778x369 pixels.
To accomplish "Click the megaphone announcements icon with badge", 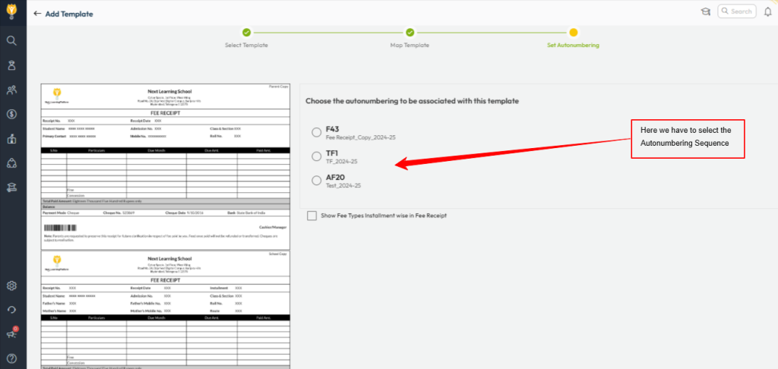I will [11, 334].
